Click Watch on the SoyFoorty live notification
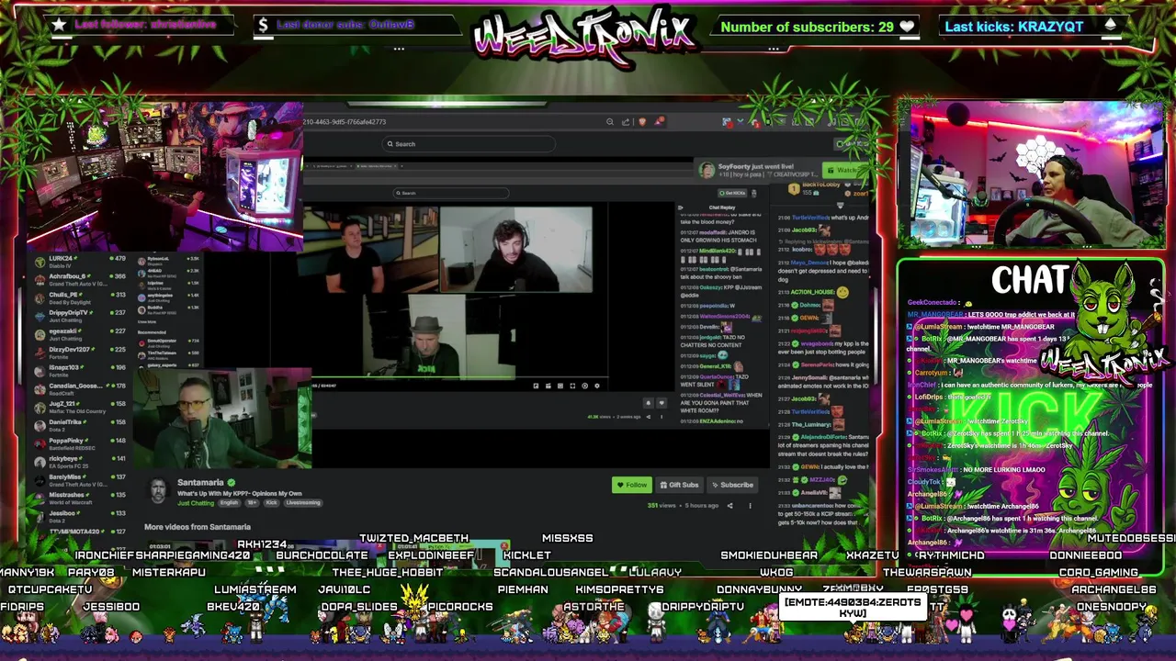This screenshot has width=1176, height=661. [842, 170]
